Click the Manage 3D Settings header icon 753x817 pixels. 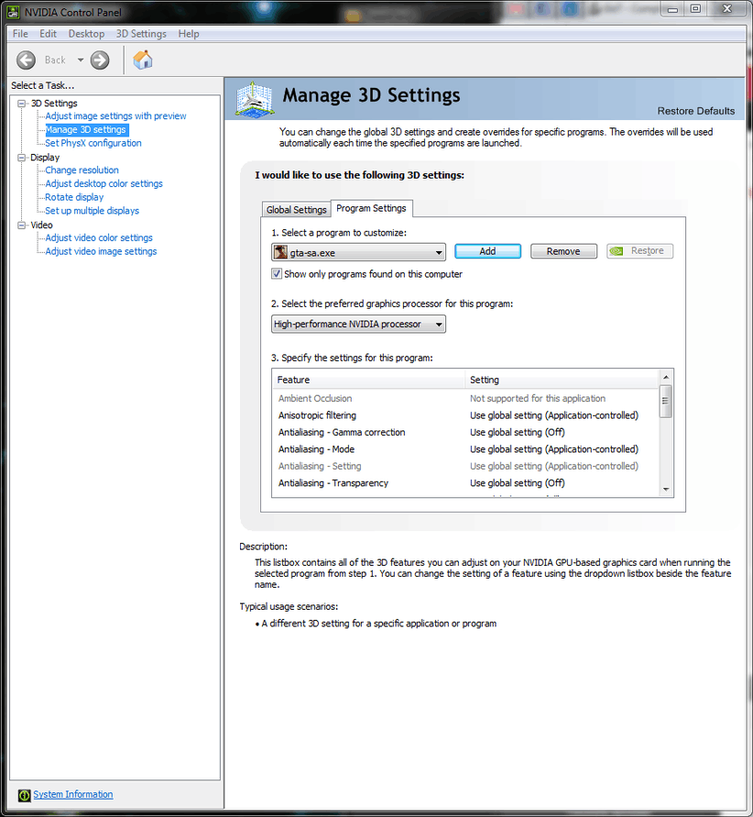coord(255,99)
